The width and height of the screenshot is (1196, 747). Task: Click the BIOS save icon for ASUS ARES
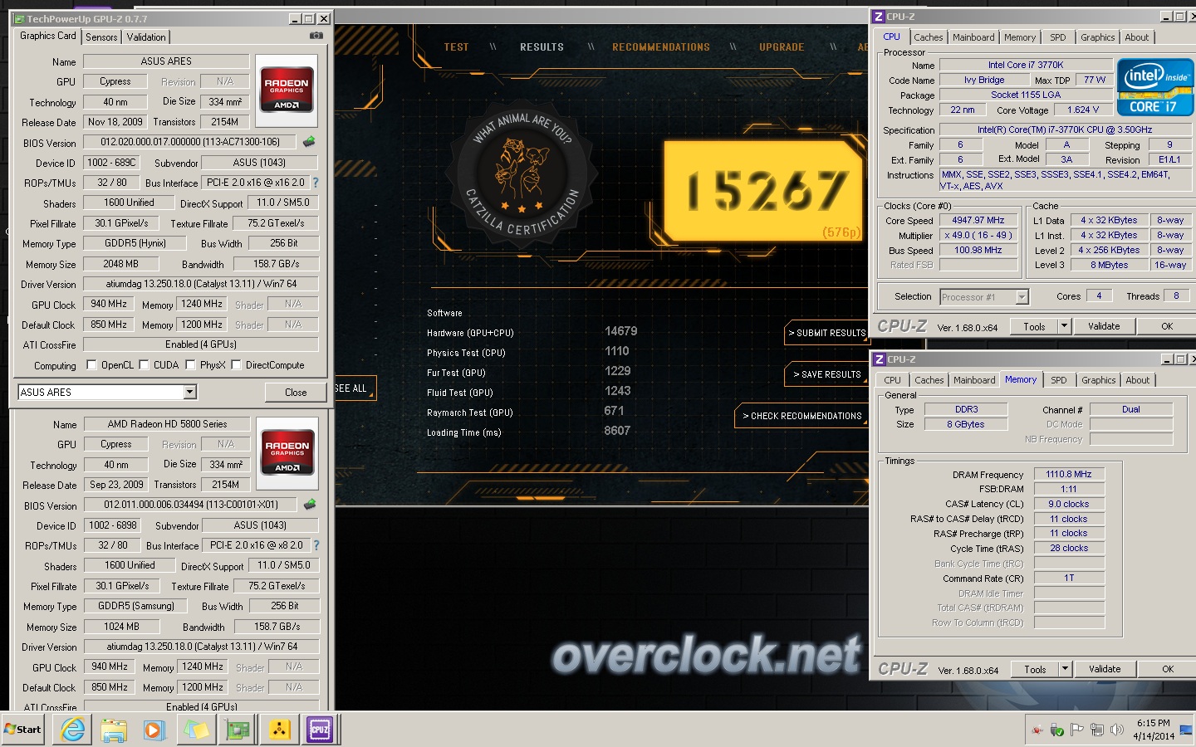click(x=309, y=142)
